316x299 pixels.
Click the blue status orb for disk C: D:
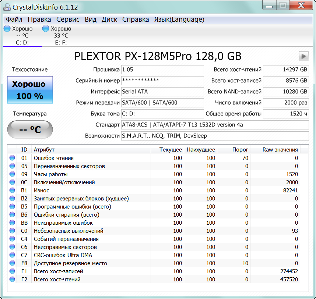tap(7, 28)
